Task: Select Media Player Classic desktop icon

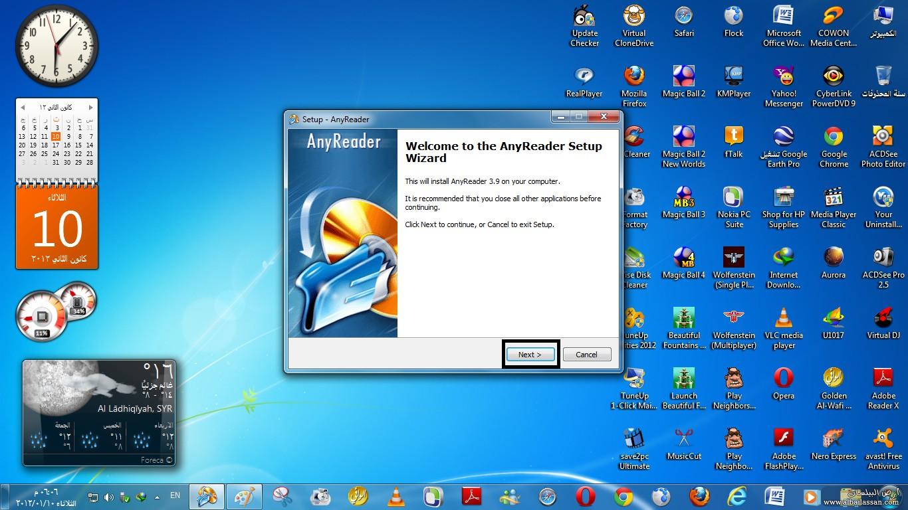Action: click(x=834, y=208)
